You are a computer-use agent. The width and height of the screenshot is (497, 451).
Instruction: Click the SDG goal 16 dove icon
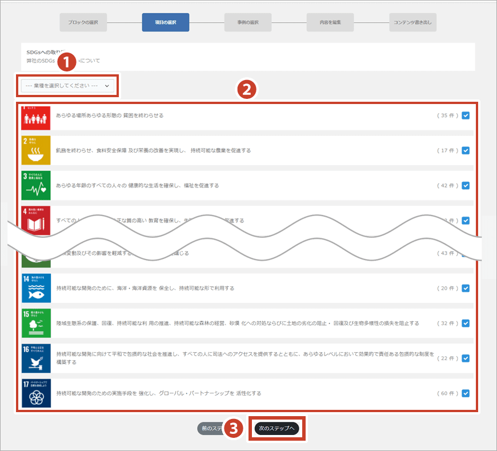click(35, 358)
